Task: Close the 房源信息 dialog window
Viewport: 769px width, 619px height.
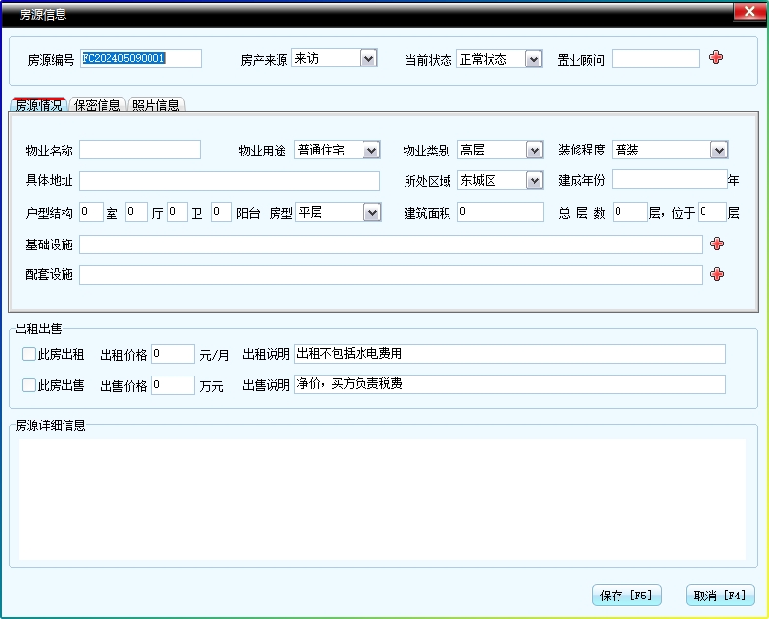Action: [748, 12]
